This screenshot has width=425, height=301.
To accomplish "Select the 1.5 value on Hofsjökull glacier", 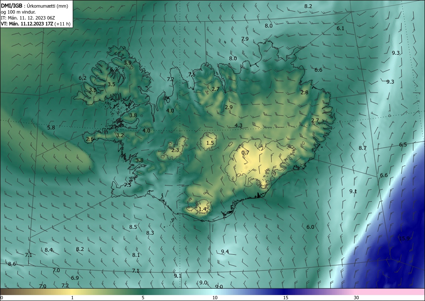I will 210,143.
